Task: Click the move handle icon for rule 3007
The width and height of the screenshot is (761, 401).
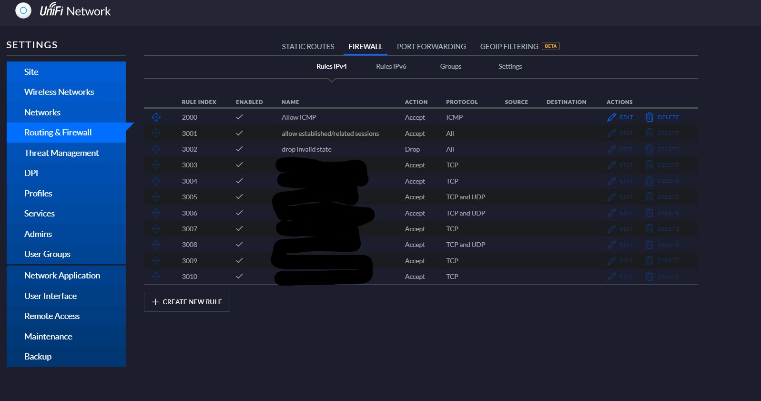Action: (x=156, y=229)
